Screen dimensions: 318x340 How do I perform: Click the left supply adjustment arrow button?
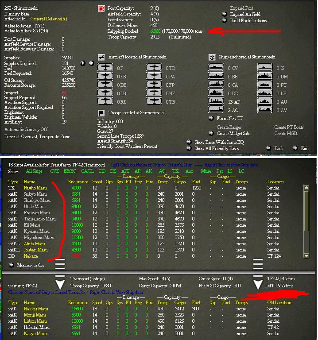[83, 63]
